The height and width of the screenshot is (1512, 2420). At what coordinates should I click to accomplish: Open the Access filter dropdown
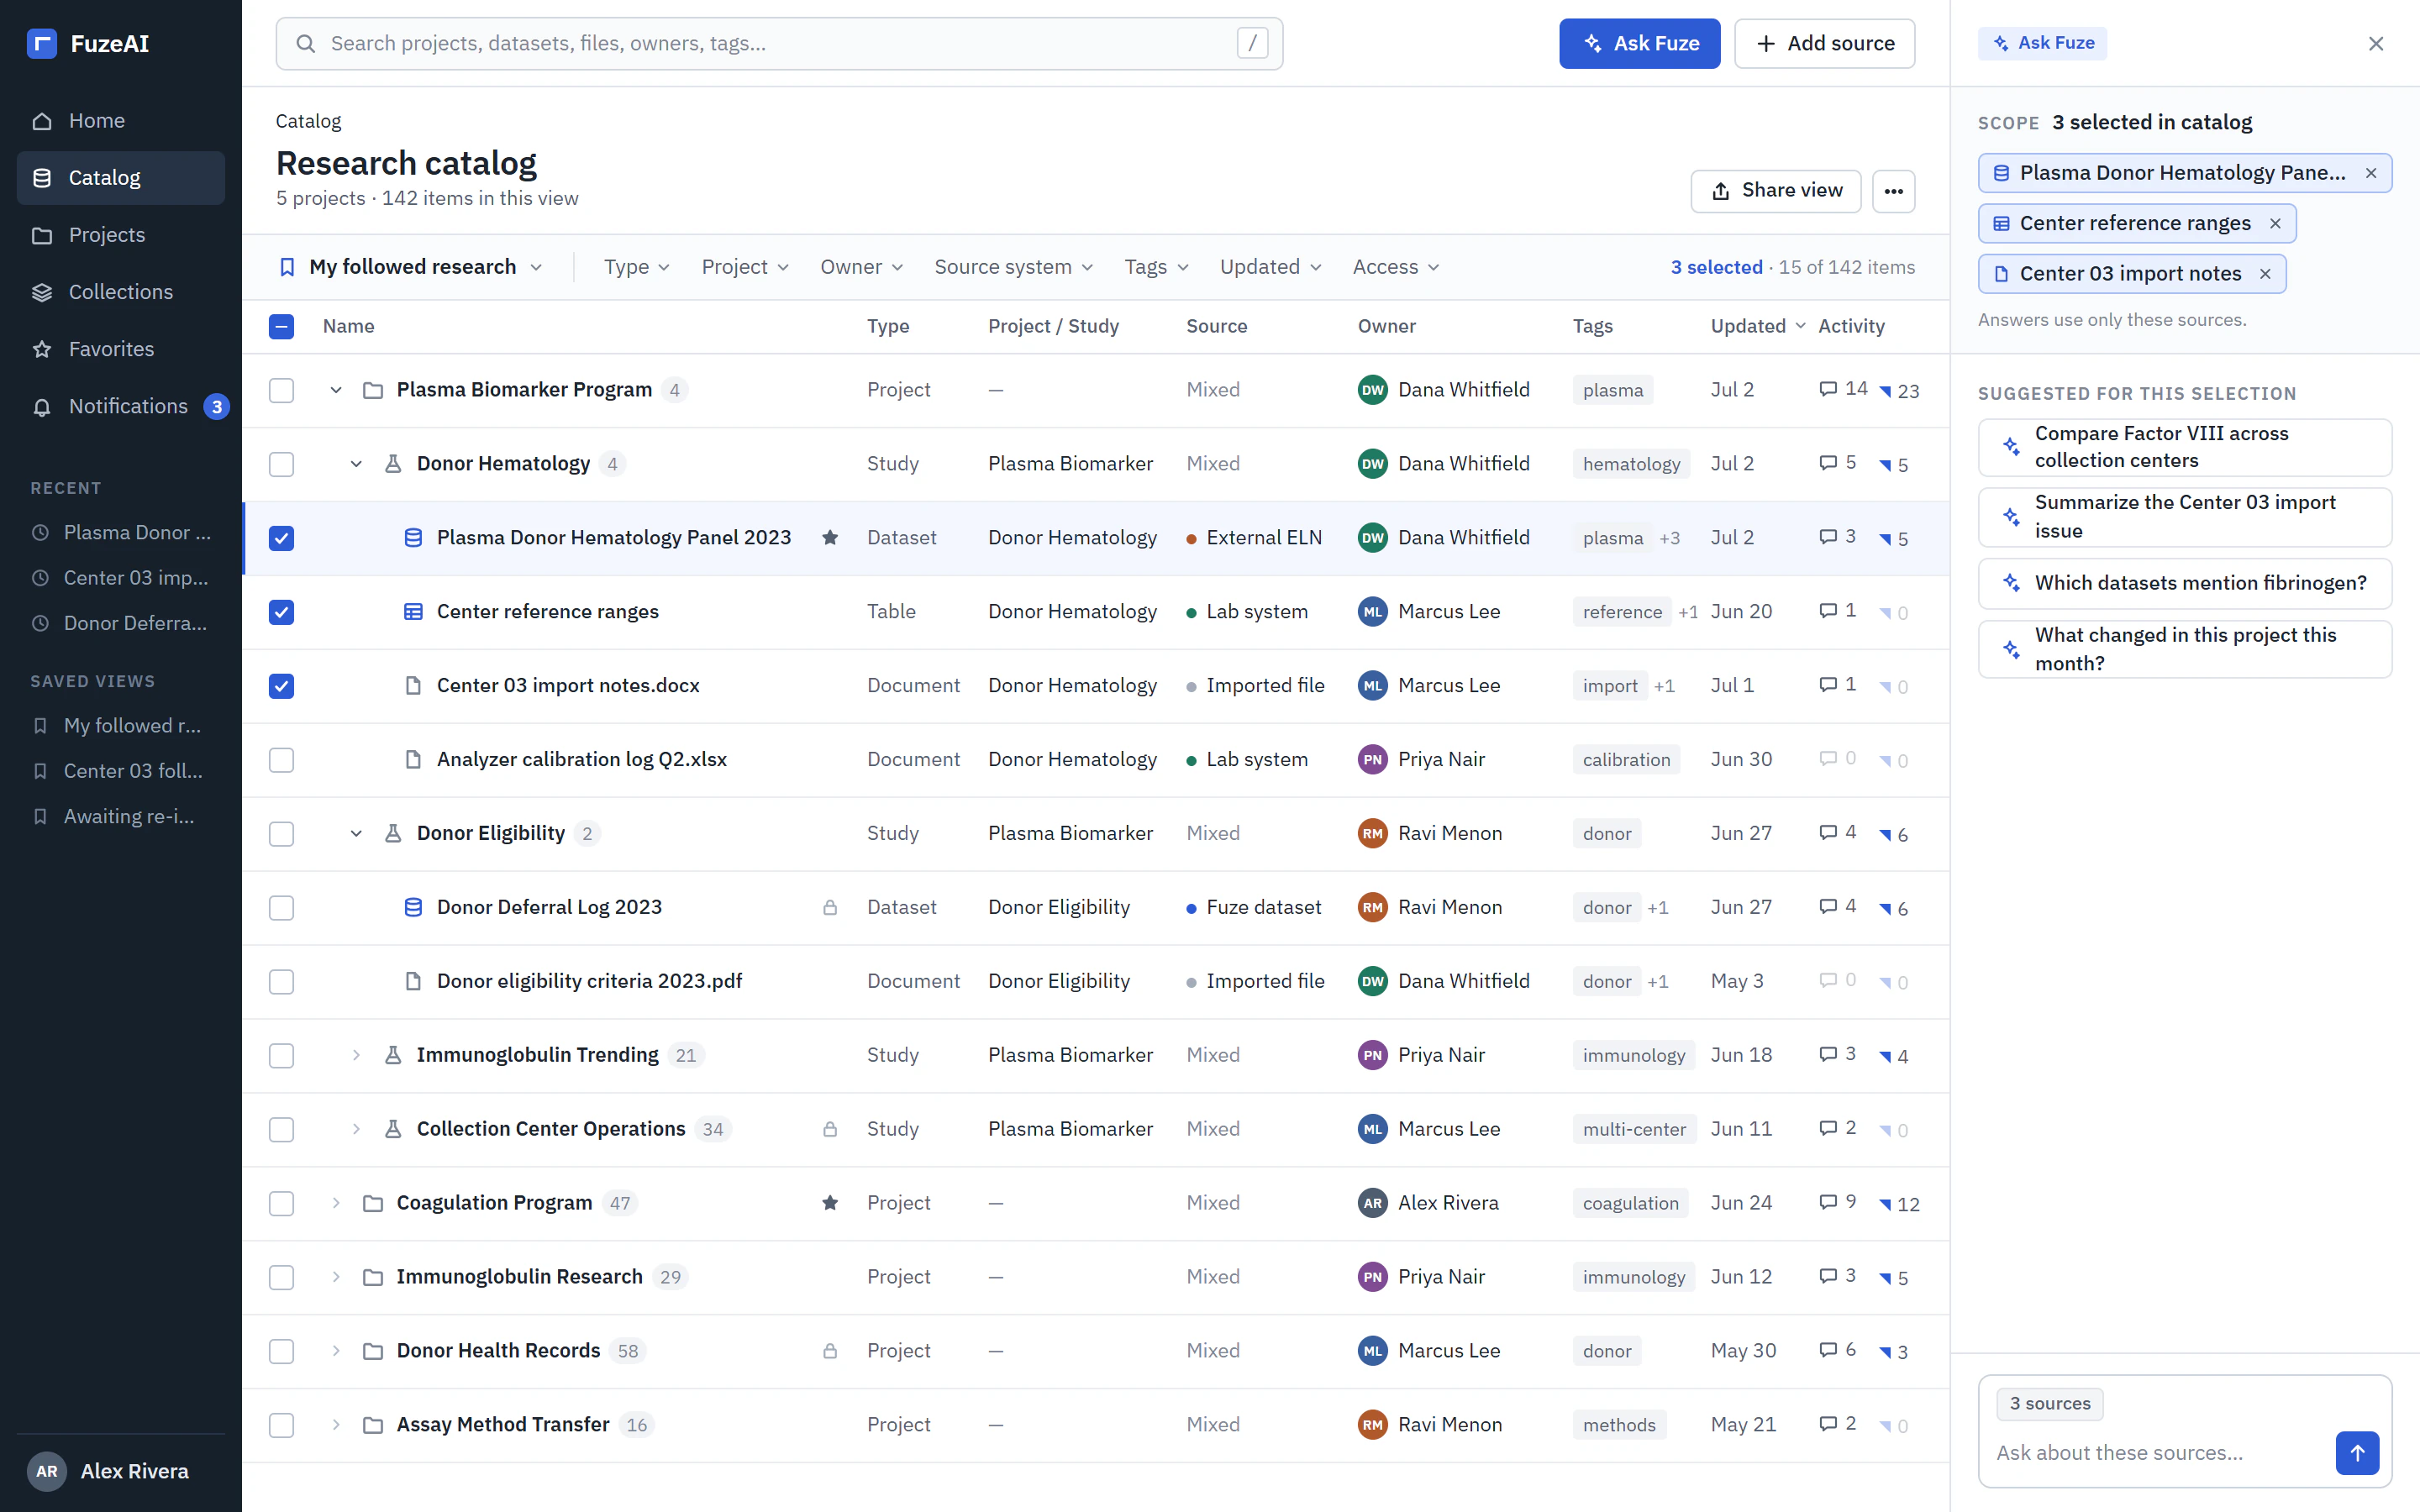click(x=1396, y=267)
